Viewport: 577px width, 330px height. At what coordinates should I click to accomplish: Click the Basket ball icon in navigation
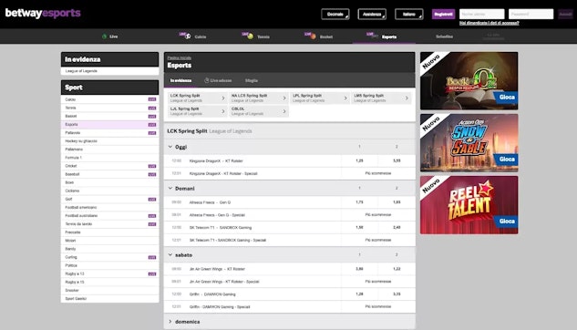coord(314,36)
